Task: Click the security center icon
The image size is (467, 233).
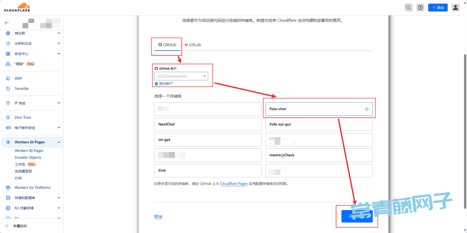Action: [8, 54]
